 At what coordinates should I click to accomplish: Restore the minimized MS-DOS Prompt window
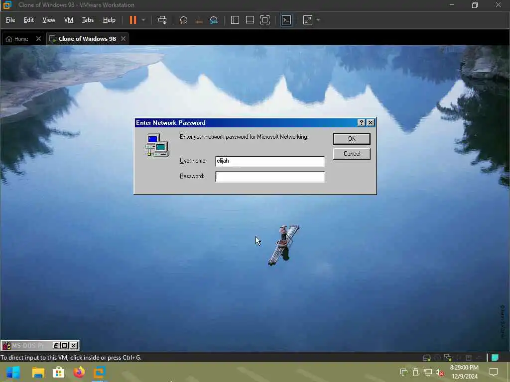(56, 345)
